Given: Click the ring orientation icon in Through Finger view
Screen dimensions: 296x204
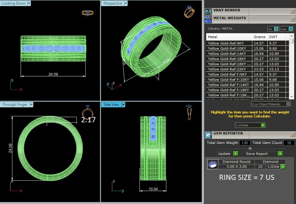Looking at the screenshot, I should tap(88, 112).
